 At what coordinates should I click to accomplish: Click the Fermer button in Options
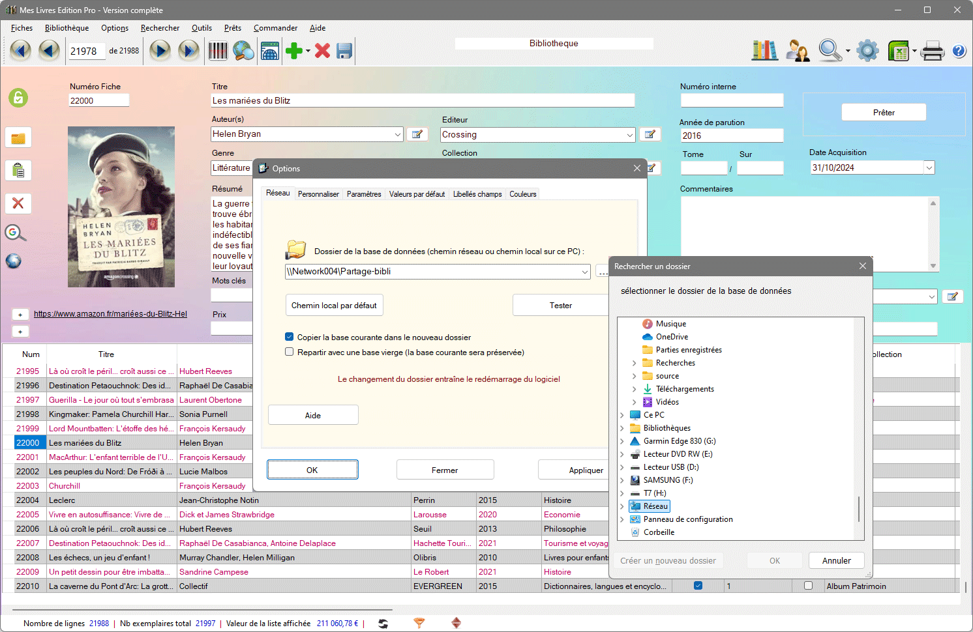445,470
